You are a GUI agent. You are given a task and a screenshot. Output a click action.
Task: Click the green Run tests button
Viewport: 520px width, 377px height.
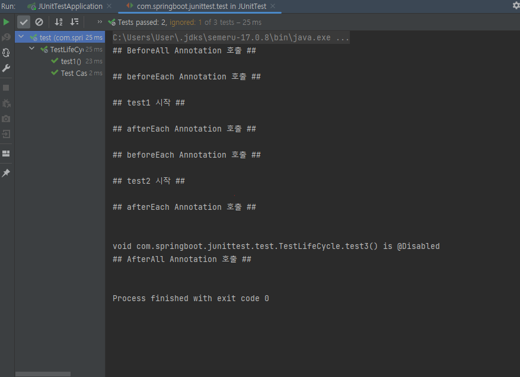pos(6,22)
